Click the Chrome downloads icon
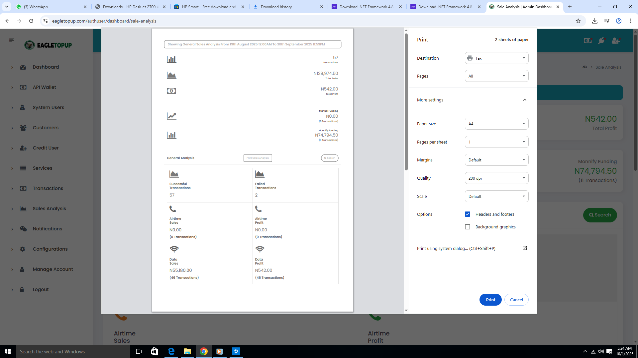This screenshot has width=638, height=358. (x=594, y=21)
